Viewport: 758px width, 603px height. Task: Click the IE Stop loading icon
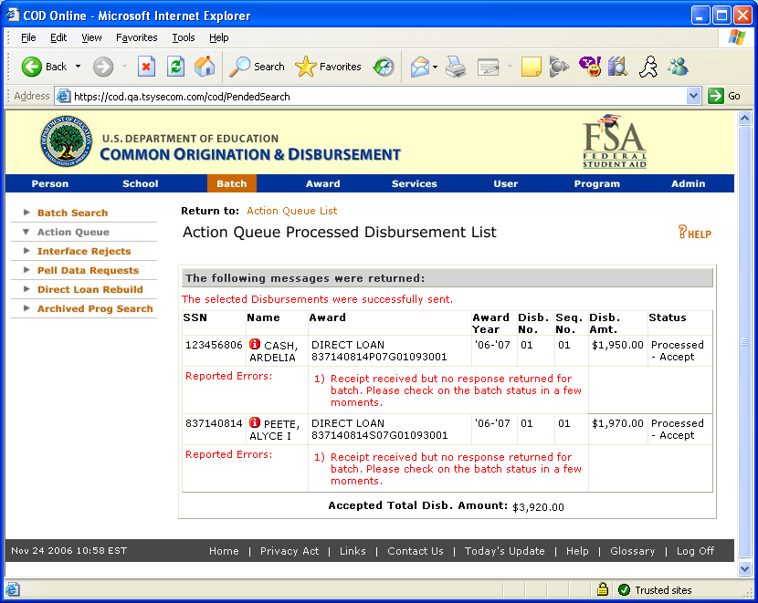(x=146, y=67)
